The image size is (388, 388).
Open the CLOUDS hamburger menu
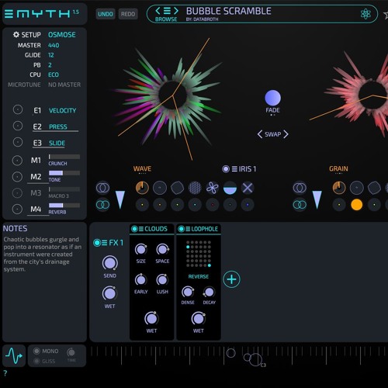coord(141,229)
